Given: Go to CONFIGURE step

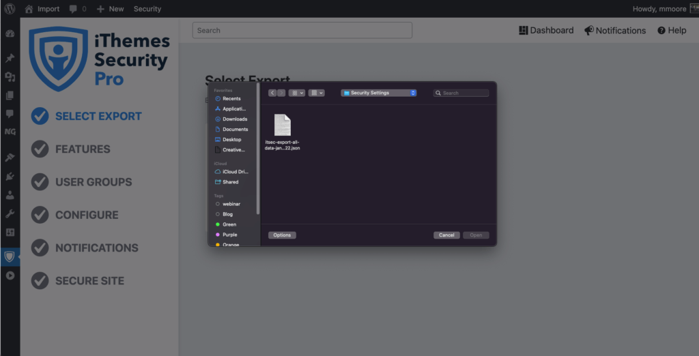Looking at the screenshot, I should pos(75,216).
